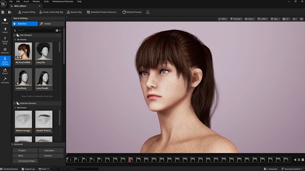305x171 pixels.
Task: Click the Remove accessory button
Action: [x=51, y=156]
